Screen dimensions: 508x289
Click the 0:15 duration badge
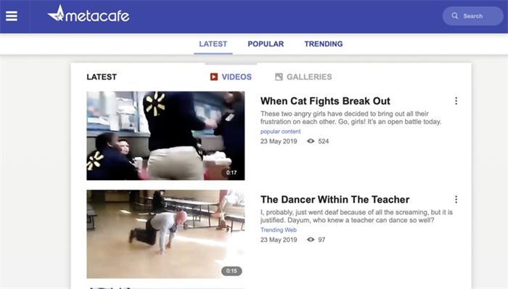click(232, 271)
